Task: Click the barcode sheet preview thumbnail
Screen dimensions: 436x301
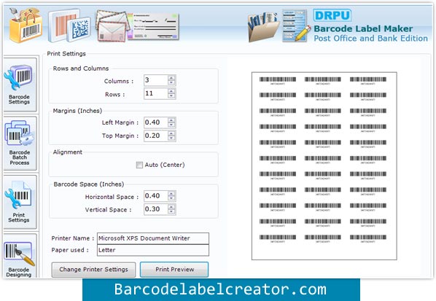Action: tap(324, 166)
